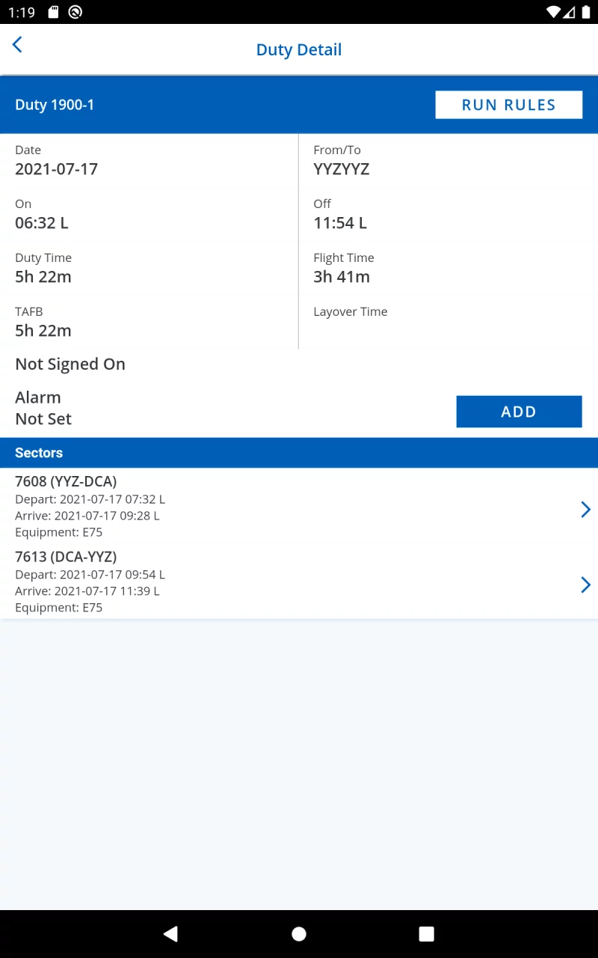Tap the Not Signed On status text
This screenshot has height=958, width=598.
(x=70, y=364)
